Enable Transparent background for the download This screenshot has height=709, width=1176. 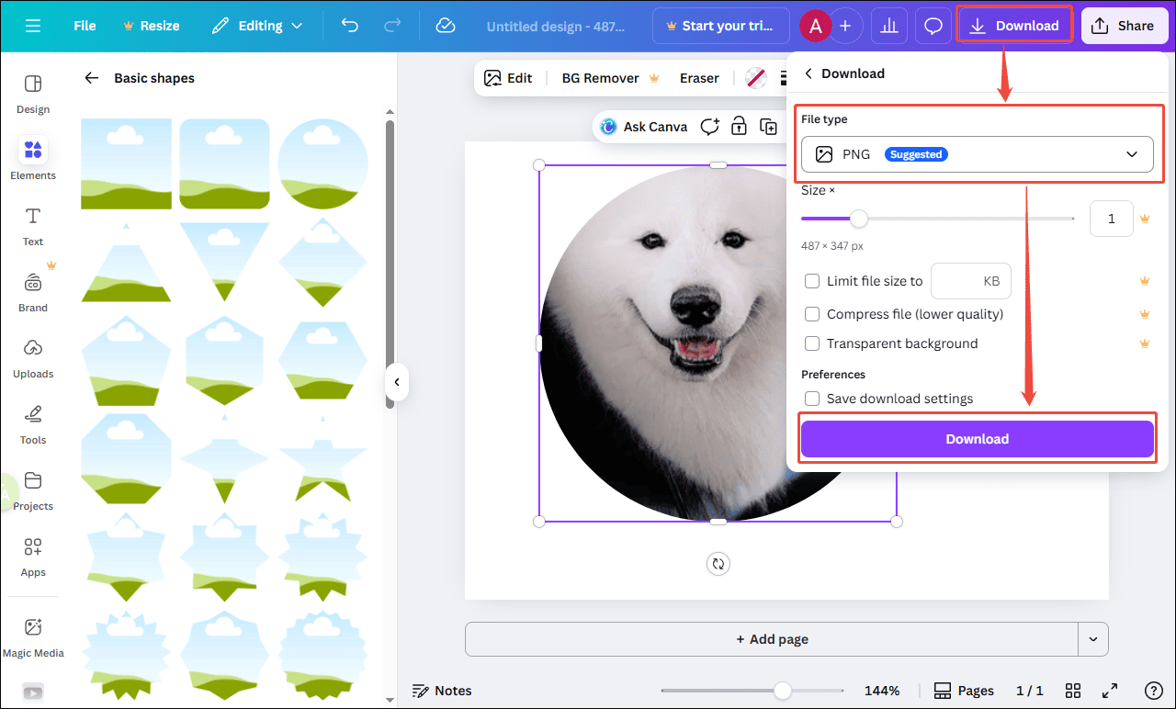(x=811, y=343)
